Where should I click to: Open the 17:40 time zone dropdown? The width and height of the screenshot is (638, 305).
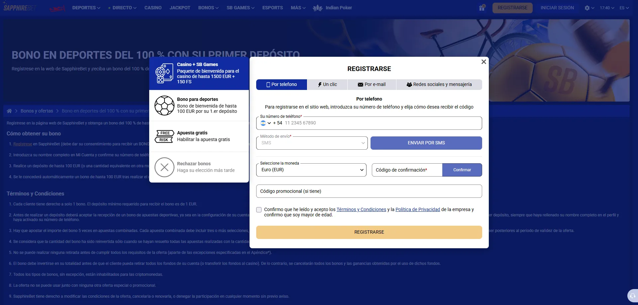click(607, 8)
